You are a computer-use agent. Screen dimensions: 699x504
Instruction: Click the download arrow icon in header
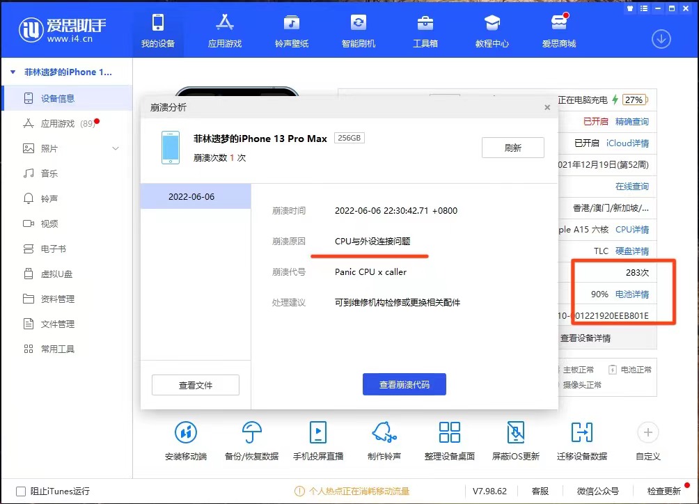[661, 40]
